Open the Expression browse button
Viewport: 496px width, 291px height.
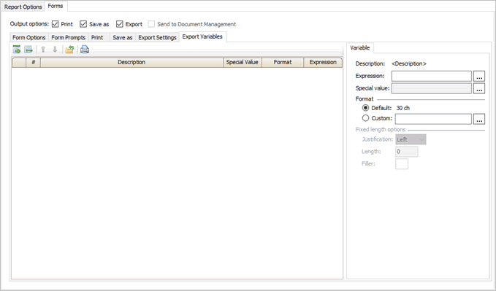tap(479, 76)
